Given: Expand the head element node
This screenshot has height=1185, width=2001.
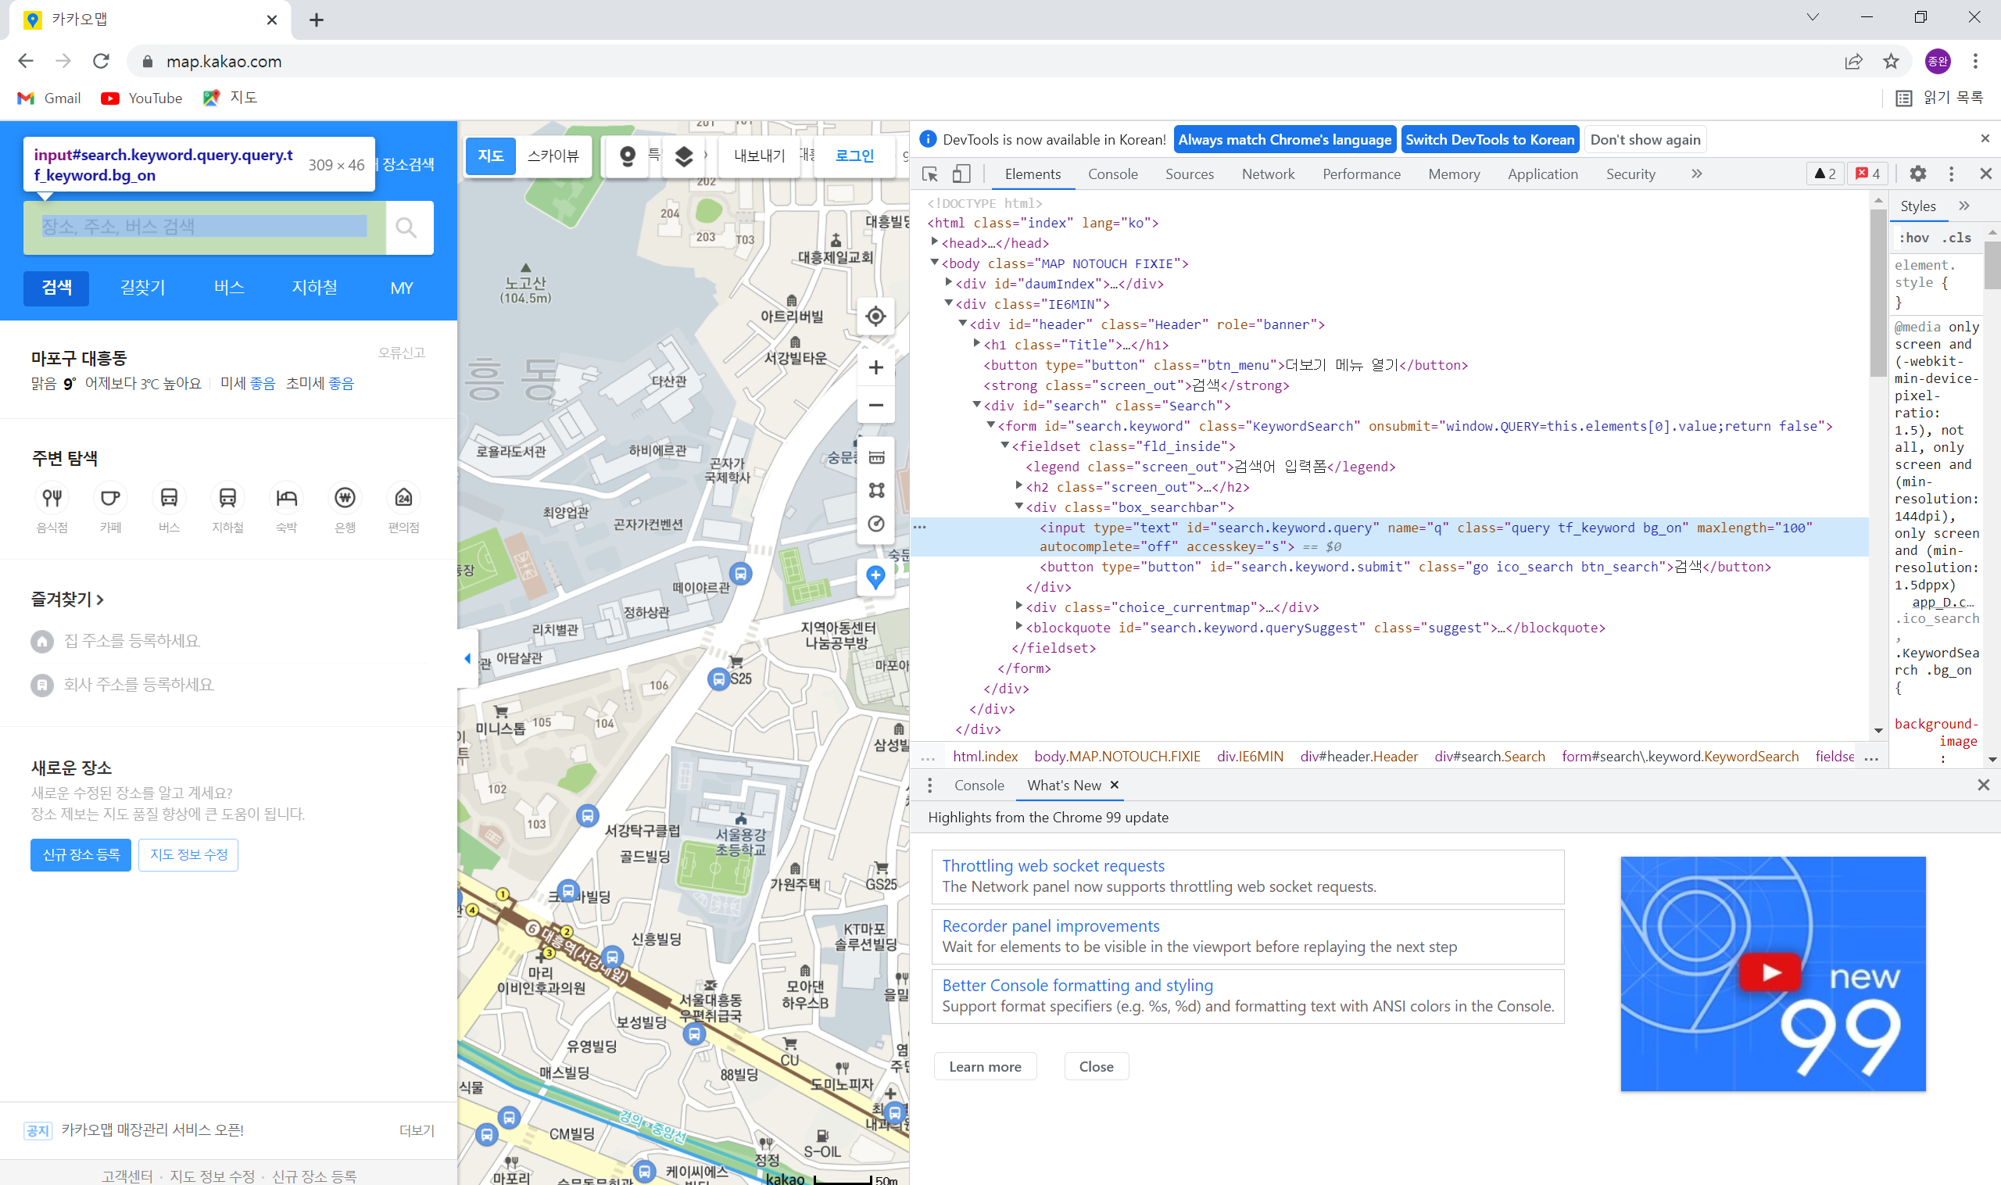Looking at the screenshot, I should coord(934,243).
